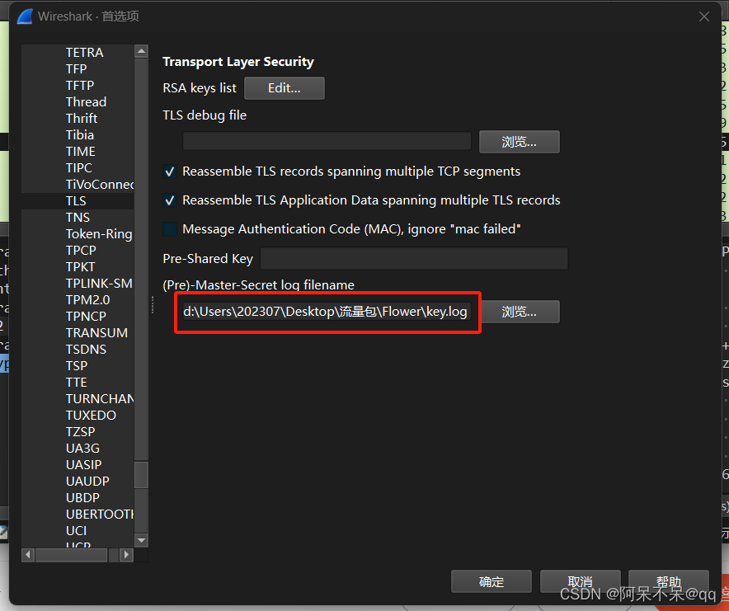Screen dimensions: 729x611
Task: Select Thread protocol in list
Action: tap(86, 102)
